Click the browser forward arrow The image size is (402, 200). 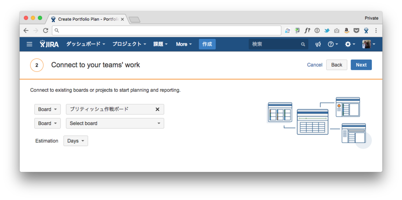pos(36,31)
